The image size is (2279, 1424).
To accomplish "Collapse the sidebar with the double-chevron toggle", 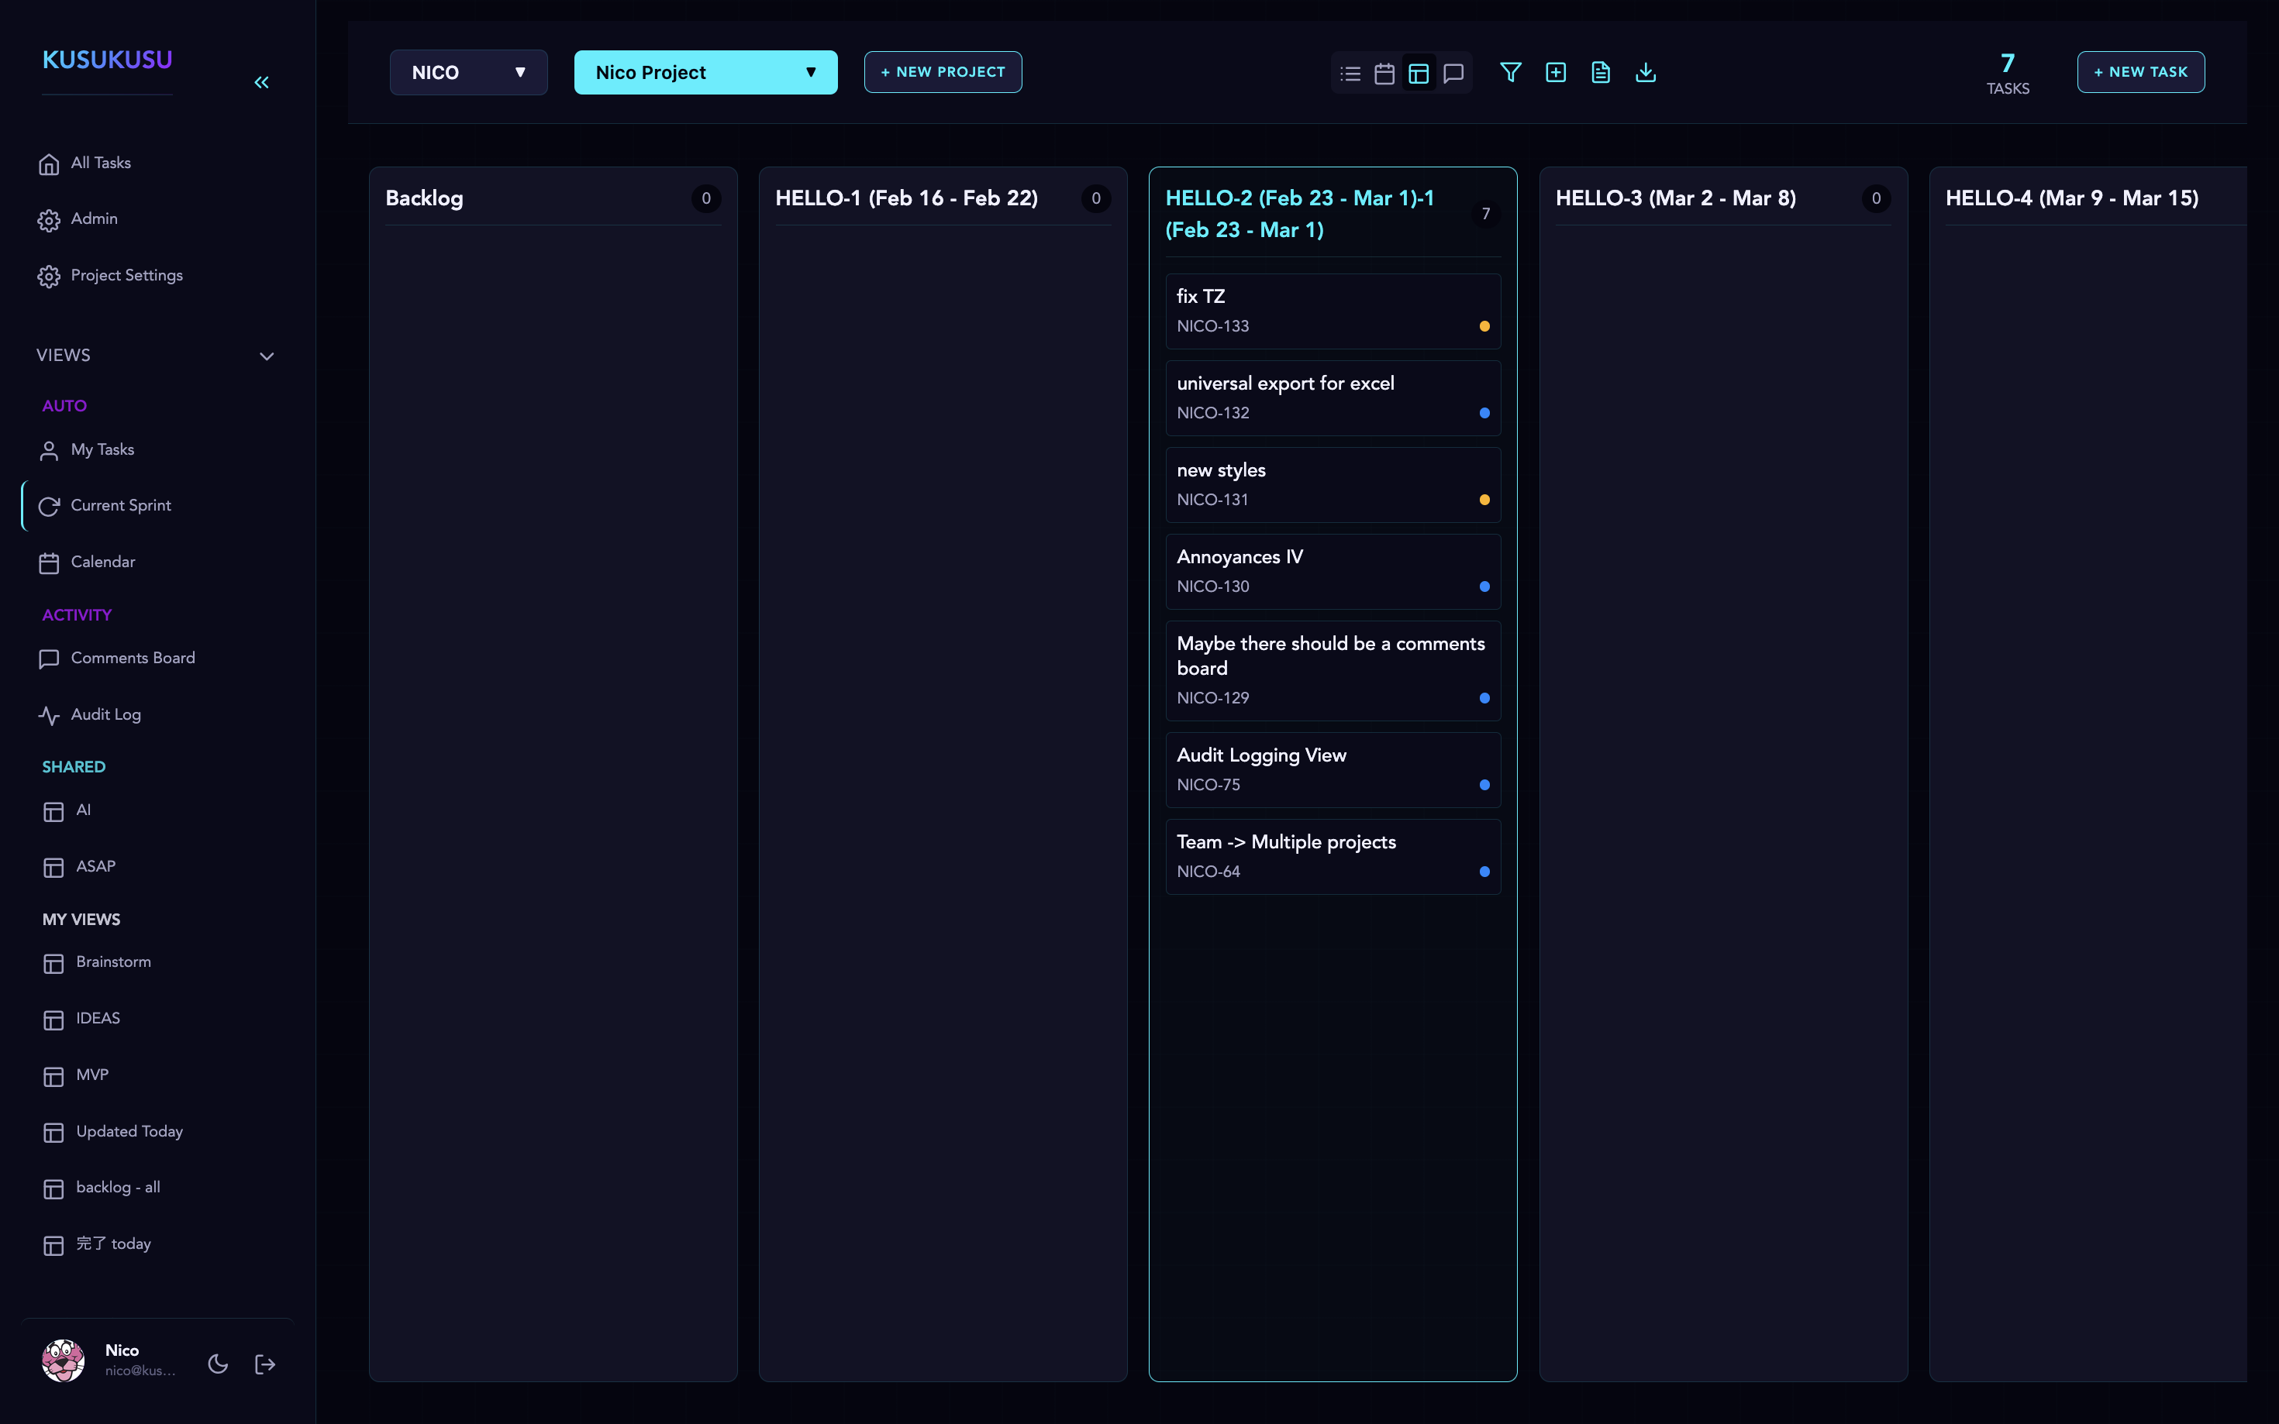I will (x=262, y=82).
